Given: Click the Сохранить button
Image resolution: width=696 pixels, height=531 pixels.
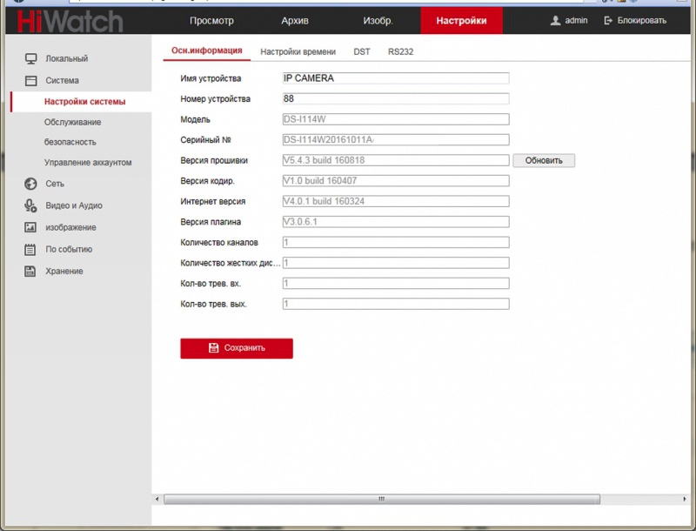Looking at the screenshot, I should click(x=237, y=348).
